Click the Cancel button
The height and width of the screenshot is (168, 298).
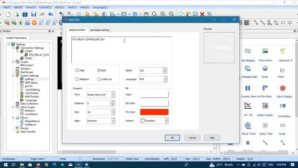(x=192, y=138)
